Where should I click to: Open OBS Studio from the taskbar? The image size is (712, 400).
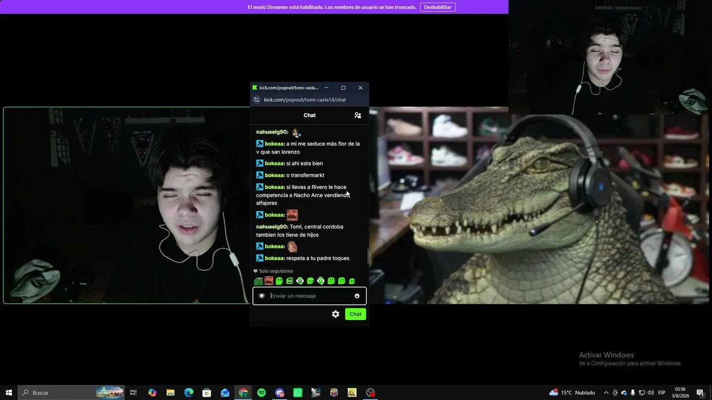[x=370, y=393]
